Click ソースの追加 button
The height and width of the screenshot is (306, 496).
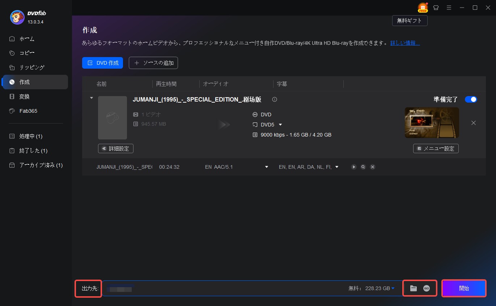point(153,63)
